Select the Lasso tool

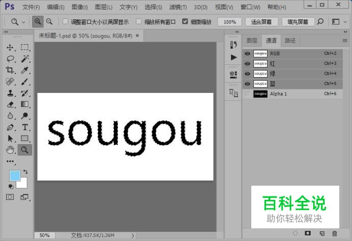(x=10, y=59)
